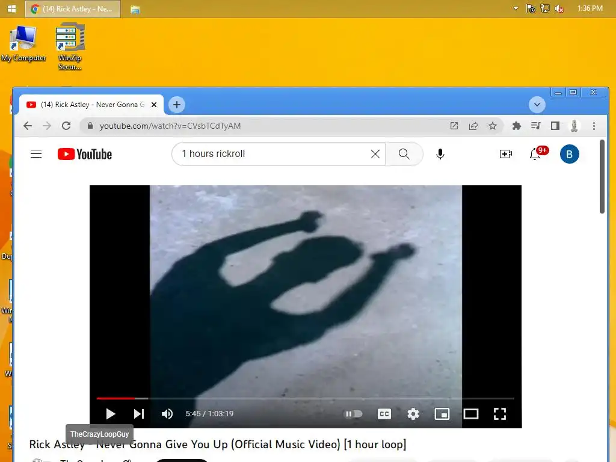Viewport: 616px width, 462px height.
Task: Go back in Chrome
Action: tap(28, 126)
